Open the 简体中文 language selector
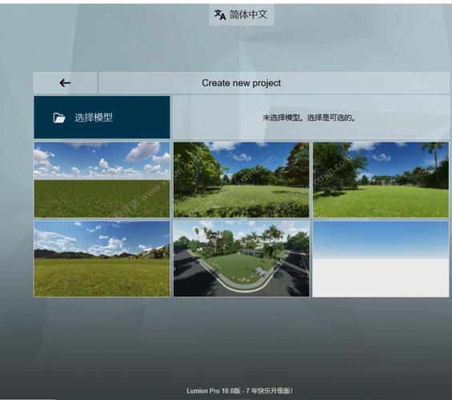Image resolution: width=452 pixels, height=400 pixels. [x=242, y=14]
